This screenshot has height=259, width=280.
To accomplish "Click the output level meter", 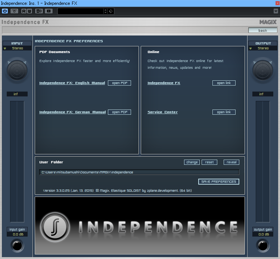I will [x=263, y=161].
